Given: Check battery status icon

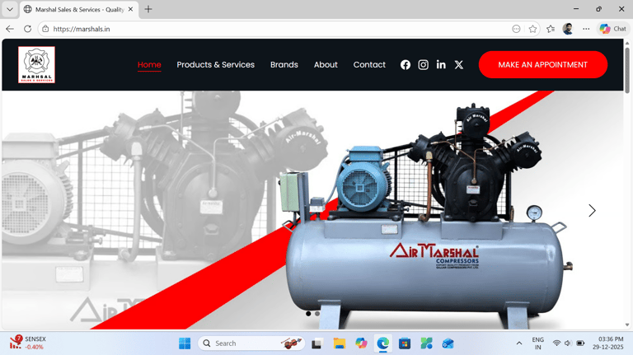Looking at the screenshot, I should click(x=580, y=343).
